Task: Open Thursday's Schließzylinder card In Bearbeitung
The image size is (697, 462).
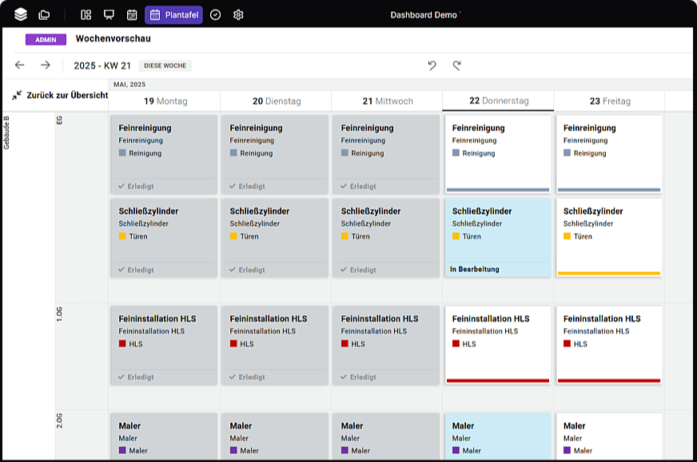Action: (x=497, y=237)
